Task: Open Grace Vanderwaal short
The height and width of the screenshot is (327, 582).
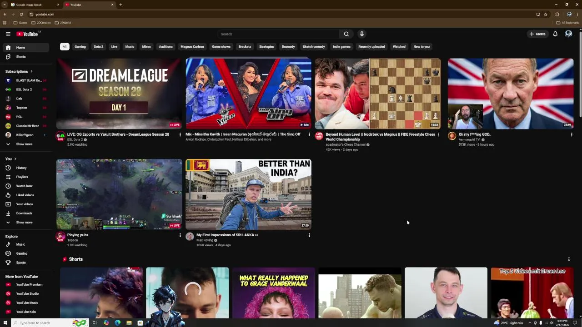Action: [274, 293]
